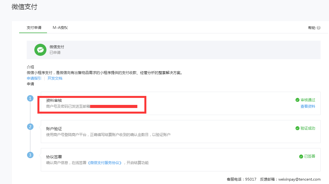This screenshot has height=184, width=329.
Task: Click the step 2 circle marker
Action: pos(30,127)
